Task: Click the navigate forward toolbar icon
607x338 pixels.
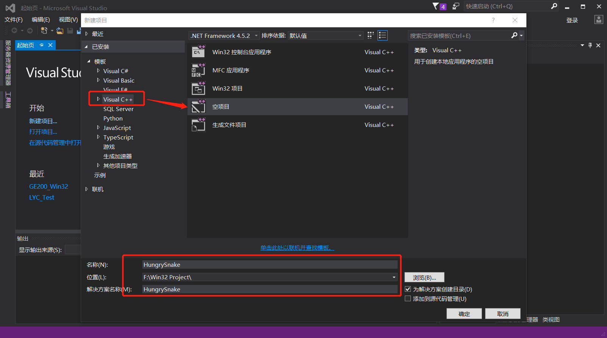Action: [30, 30]
